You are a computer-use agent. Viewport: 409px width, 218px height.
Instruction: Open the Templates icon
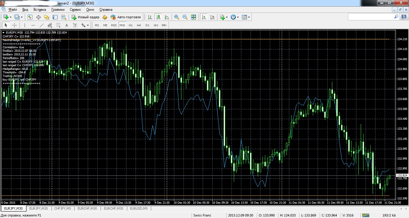click(244, 17)
